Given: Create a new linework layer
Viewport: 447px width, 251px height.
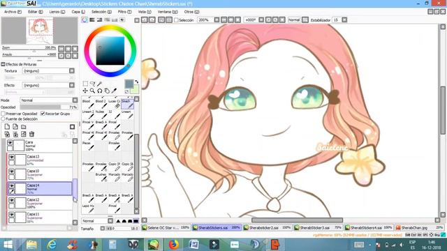Looking at the screenshot, I should [x=15, y=127].
